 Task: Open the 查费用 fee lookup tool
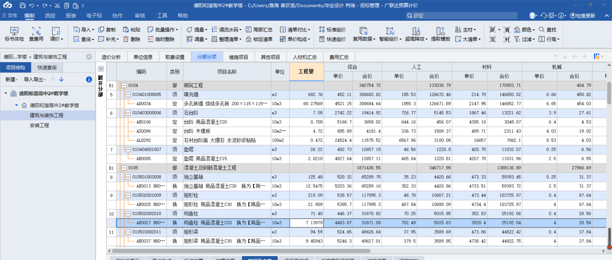tap(36, 34)
